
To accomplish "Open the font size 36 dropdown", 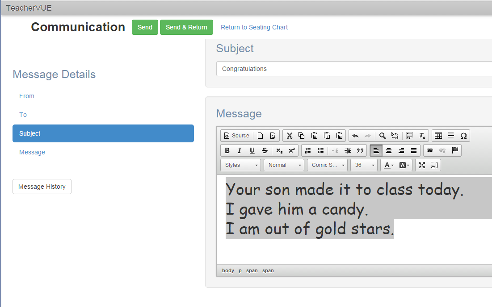I will tap(364, 165).
